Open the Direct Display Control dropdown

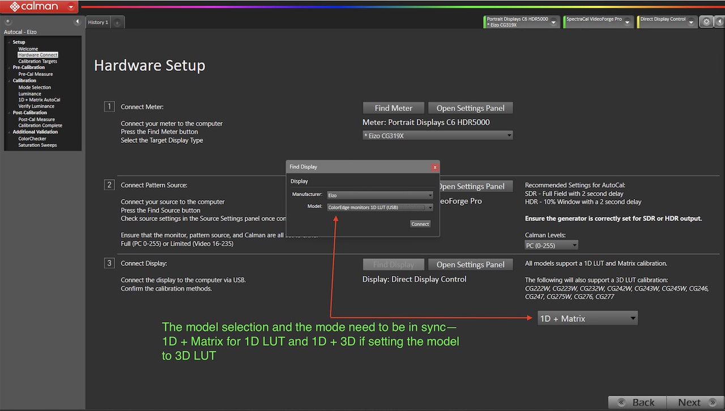[x=691, y=22]
